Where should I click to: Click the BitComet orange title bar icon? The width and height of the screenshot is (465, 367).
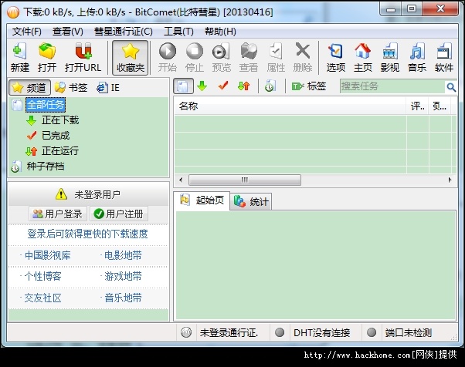[13, 12]
